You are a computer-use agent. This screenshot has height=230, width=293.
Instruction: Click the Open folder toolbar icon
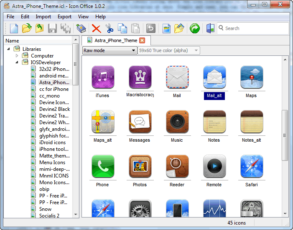point(27,28)
